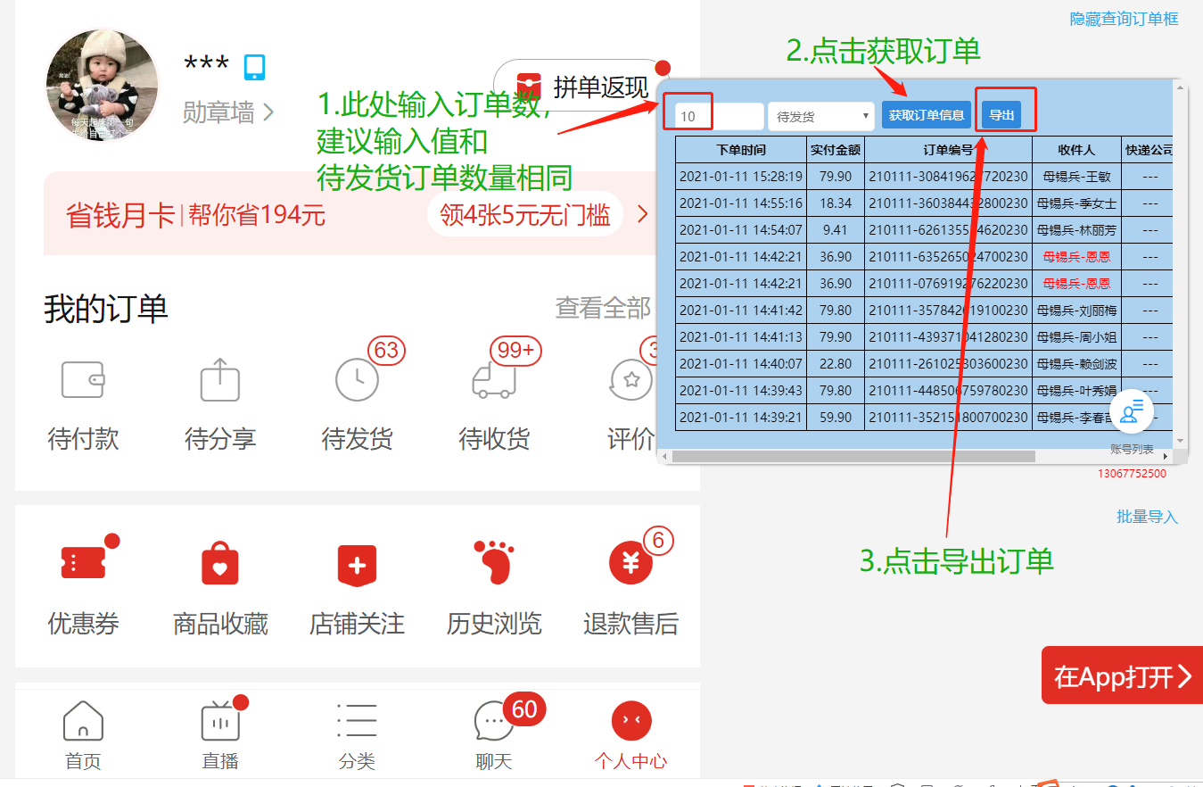Viewport: 1203px width, 787px height.
Task: Click the user profile avatar photo
Action: 102,85
